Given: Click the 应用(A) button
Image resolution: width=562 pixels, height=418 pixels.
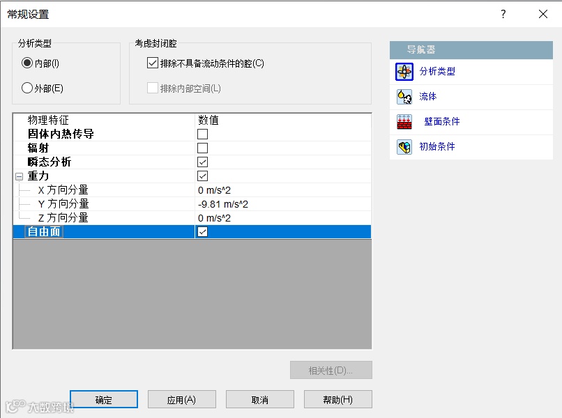Looking at the screenshot, I should click(182, 399).
